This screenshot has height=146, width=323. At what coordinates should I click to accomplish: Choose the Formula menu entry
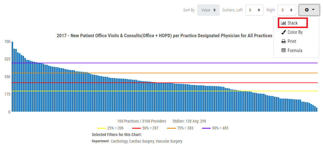(295, 50)
